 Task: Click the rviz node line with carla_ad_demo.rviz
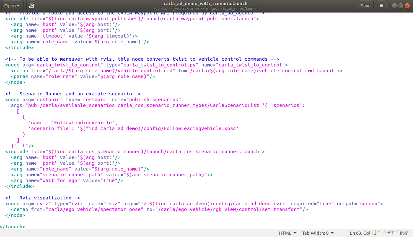pyautogui.click(x=194, y=204)
